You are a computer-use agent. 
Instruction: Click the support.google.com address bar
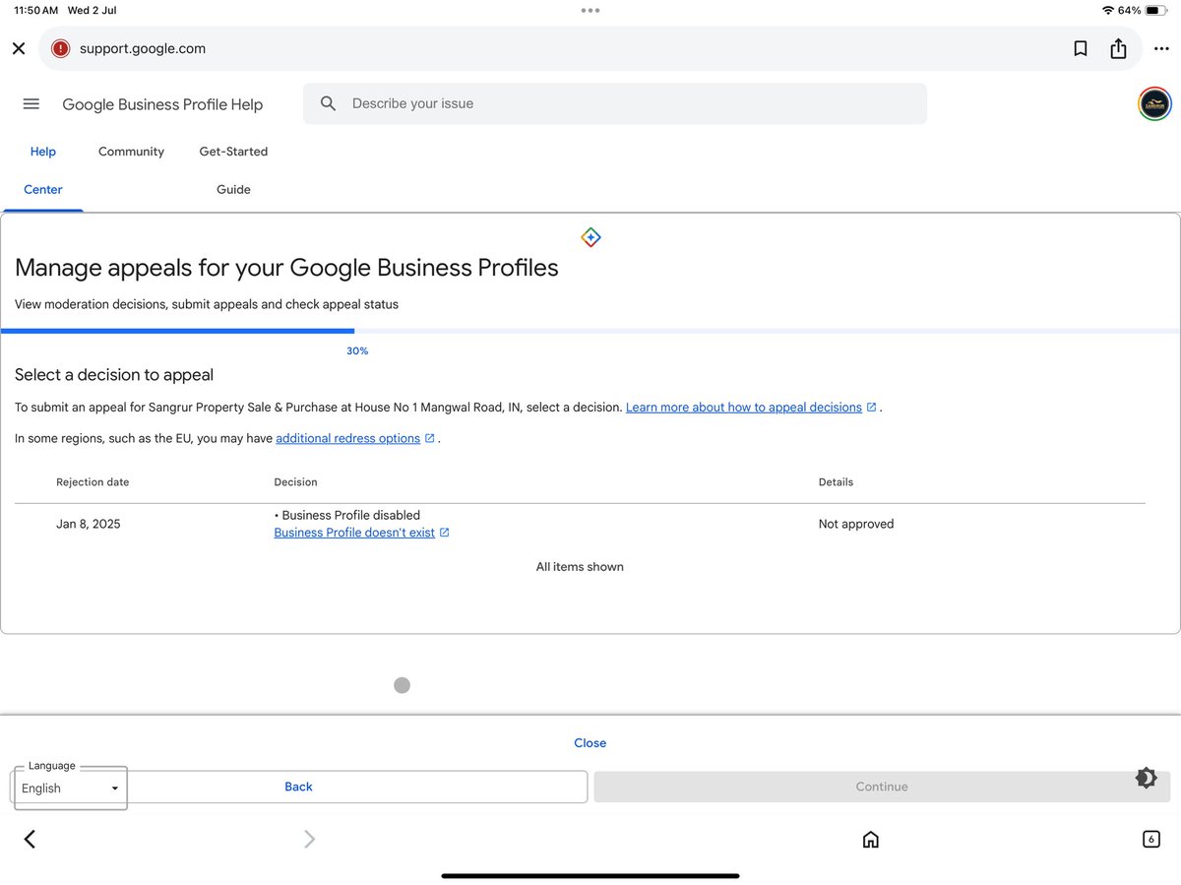tap(590, 48)
